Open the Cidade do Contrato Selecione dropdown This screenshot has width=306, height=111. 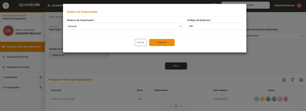click(79, 55)
